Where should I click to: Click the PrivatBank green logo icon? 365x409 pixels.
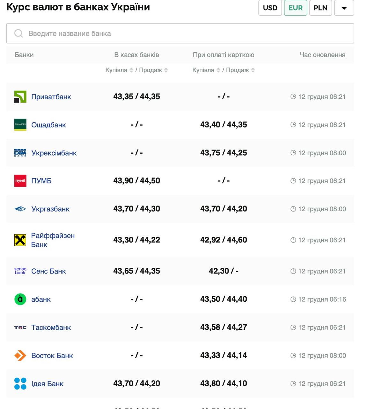[20, 97]
